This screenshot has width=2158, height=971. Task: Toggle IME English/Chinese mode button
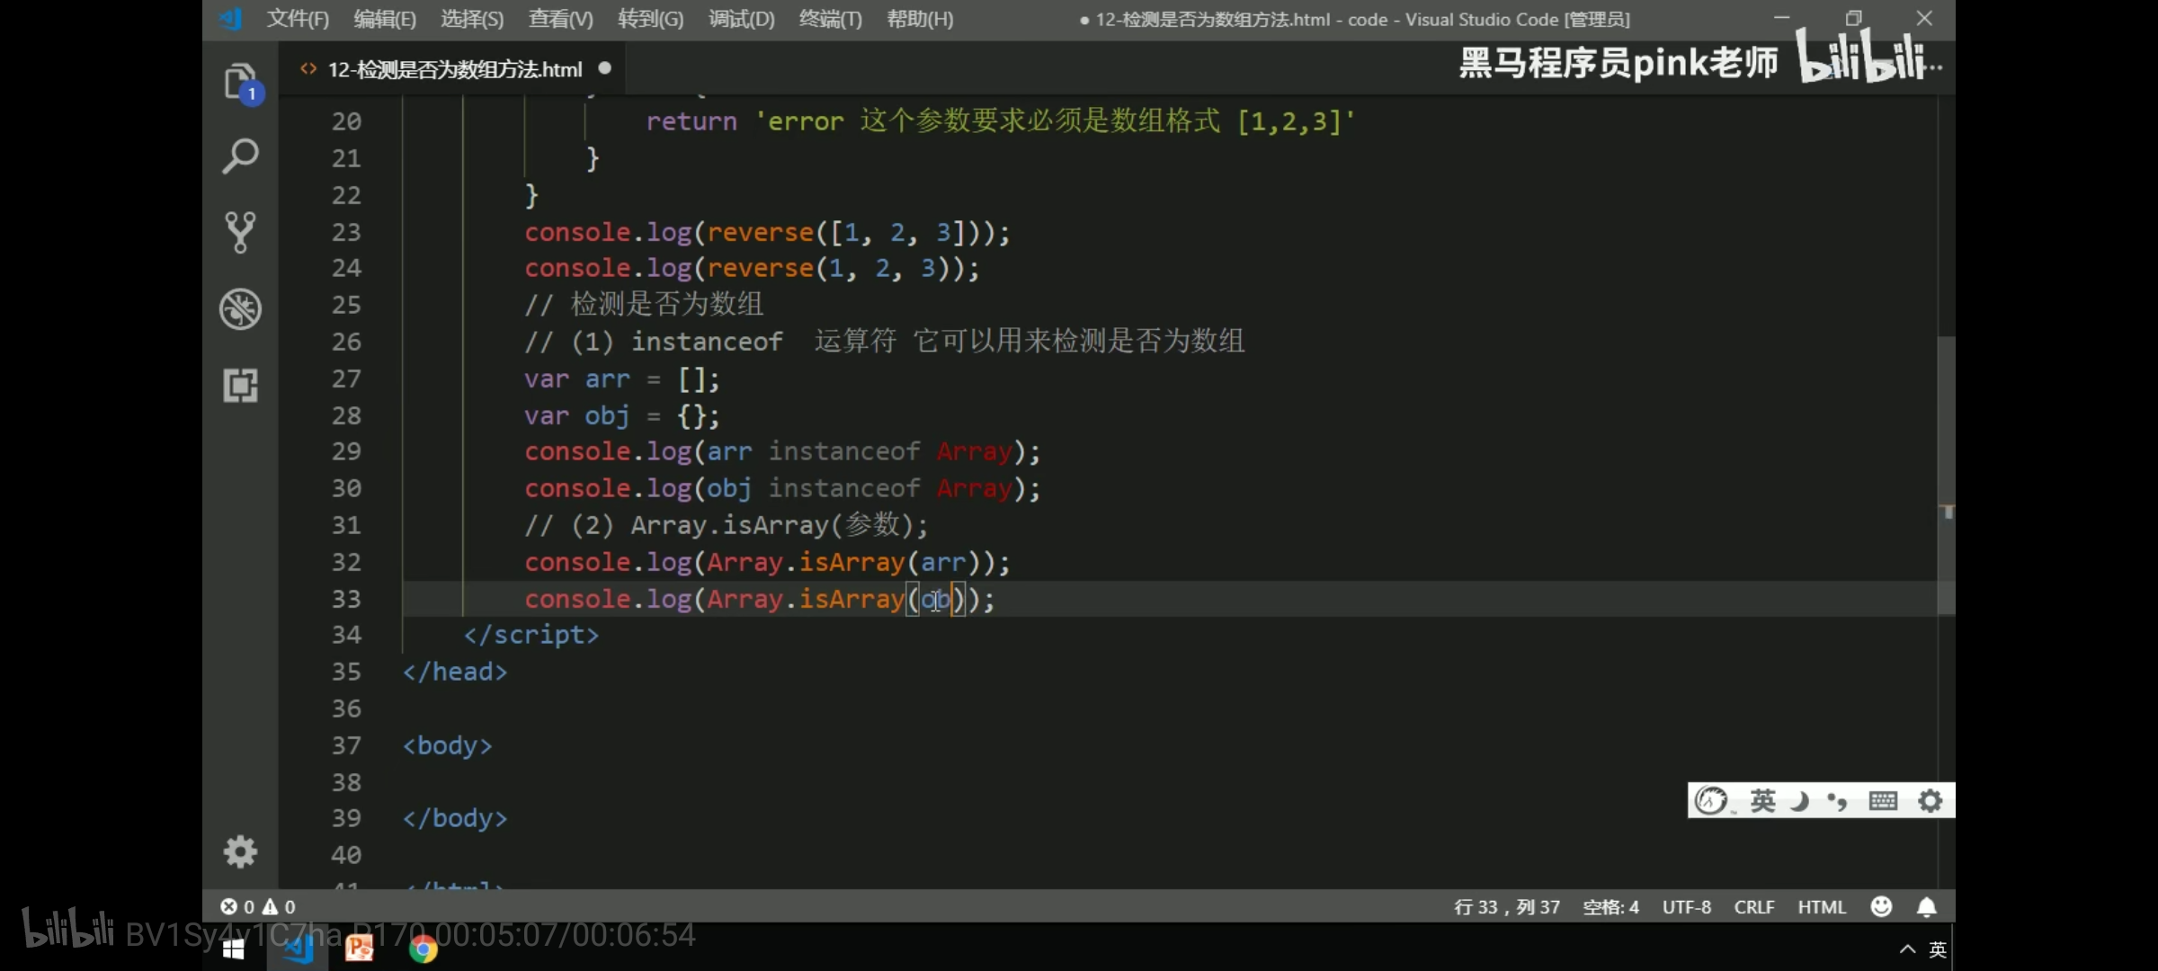coord(1762,800)
